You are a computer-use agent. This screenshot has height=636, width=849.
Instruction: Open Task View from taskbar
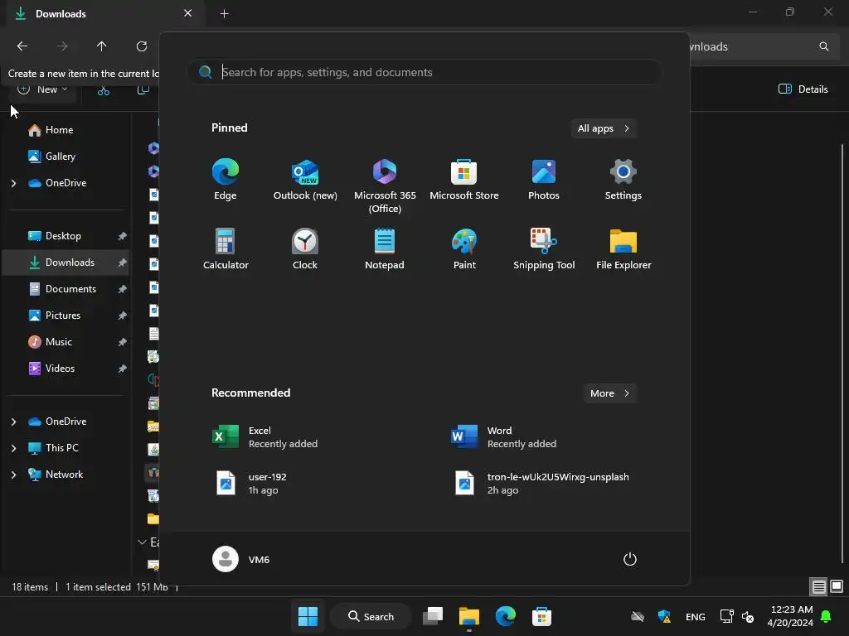tap(433, 616)
